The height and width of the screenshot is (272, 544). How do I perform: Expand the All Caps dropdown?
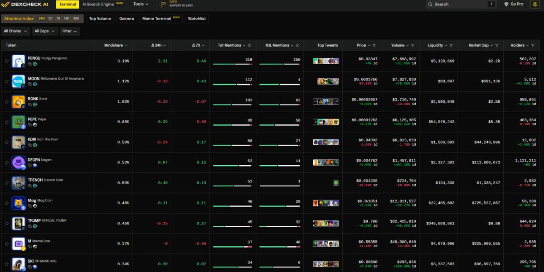[x=44, y=31]
